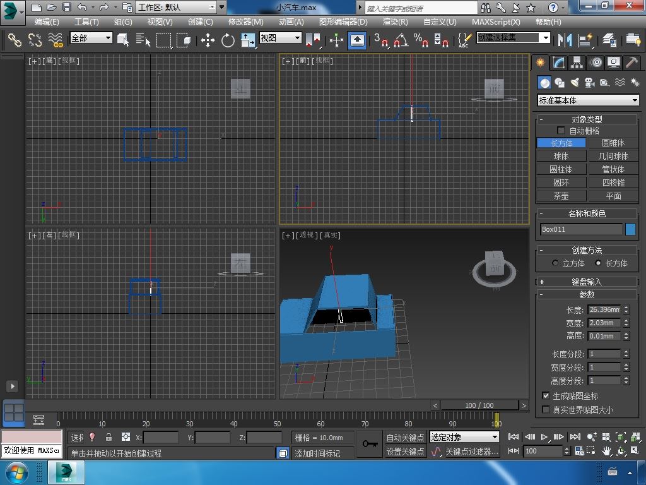Select the Rotate tool in main toolbar

(x=228, y=40)
